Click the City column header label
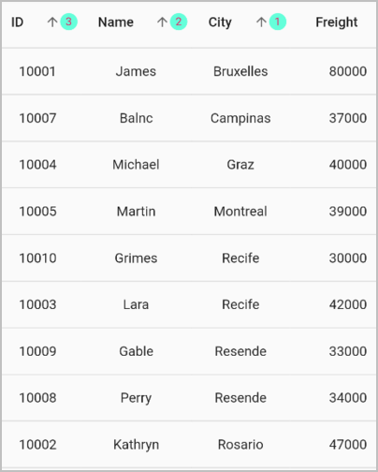Viewport: 378px width, 472px height. pyautogui.click(x=220, y=22)
